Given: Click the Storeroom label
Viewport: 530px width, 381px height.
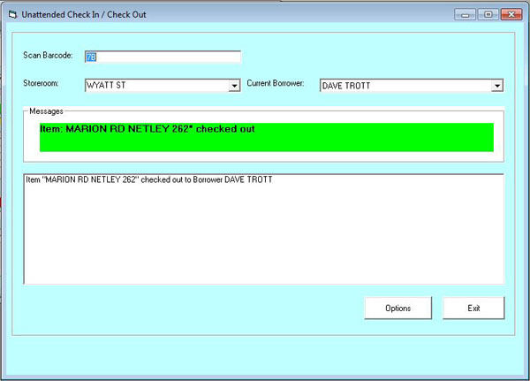Looking at the screenshot, I should [x=41, y=83].
